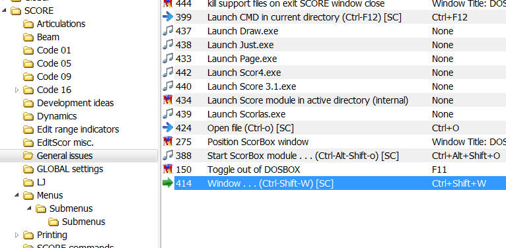Click the music note icon beside Launch Page.exe
The image size is (506, 248).
(168, 59)
